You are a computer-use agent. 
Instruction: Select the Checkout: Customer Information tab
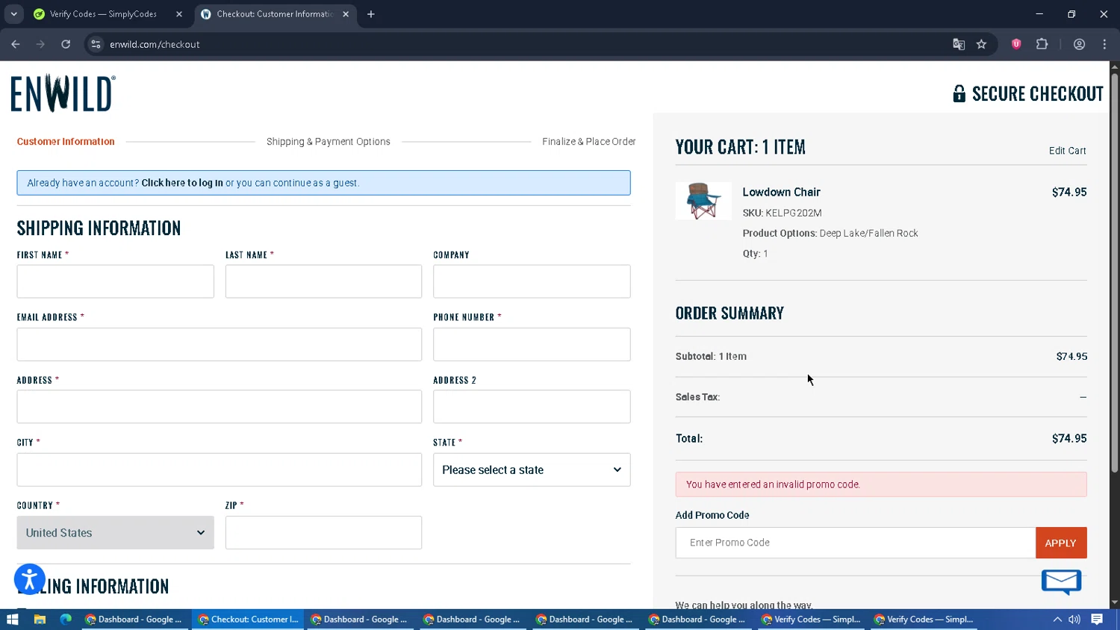point(275,14)
